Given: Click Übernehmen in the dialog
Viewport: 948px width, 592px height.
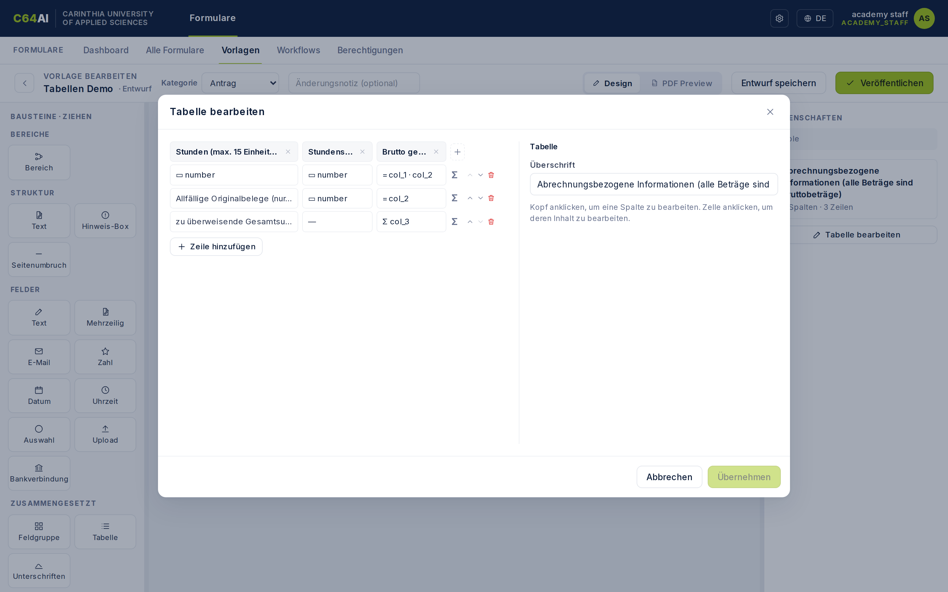Looking at the screenshot, I should 744,477.
